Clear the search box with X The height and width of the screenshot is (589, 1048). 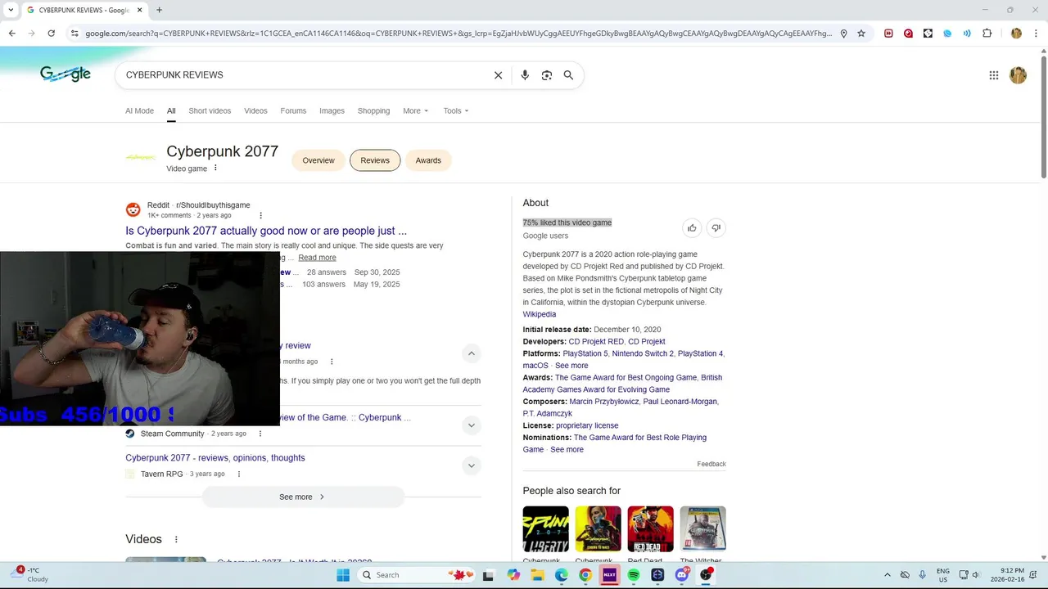click(498, 75)
